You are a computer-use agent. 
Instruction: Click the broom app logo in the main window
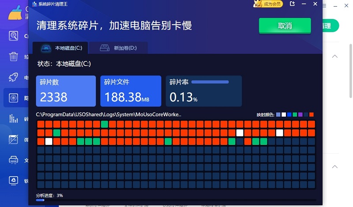coord(15,13)
